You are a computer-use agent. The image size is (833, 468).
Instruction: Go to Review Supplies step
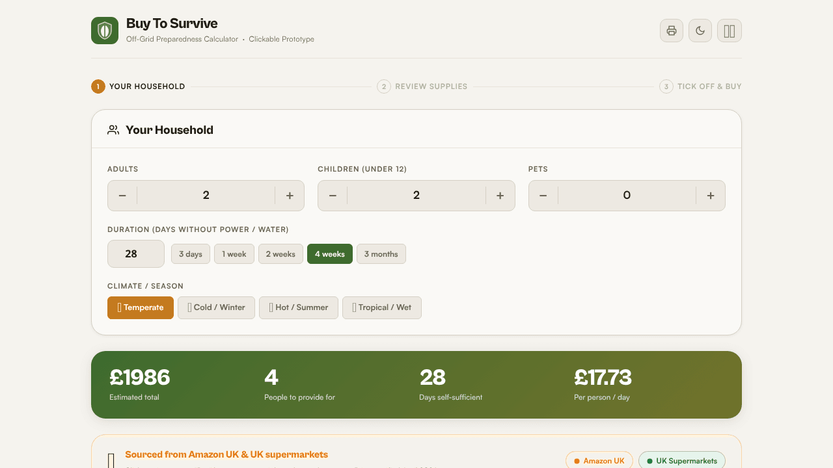click(422, 86)
